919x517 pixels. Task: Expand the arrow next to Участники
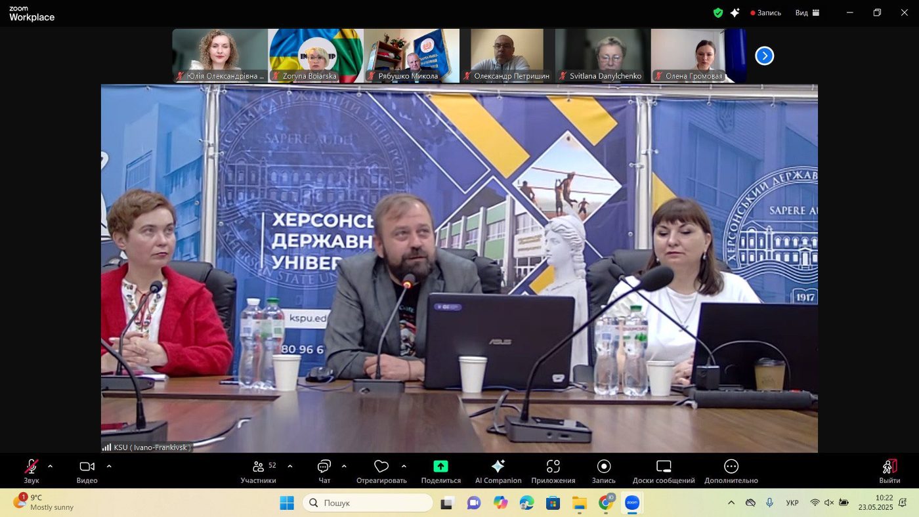[x=290, y=466]
